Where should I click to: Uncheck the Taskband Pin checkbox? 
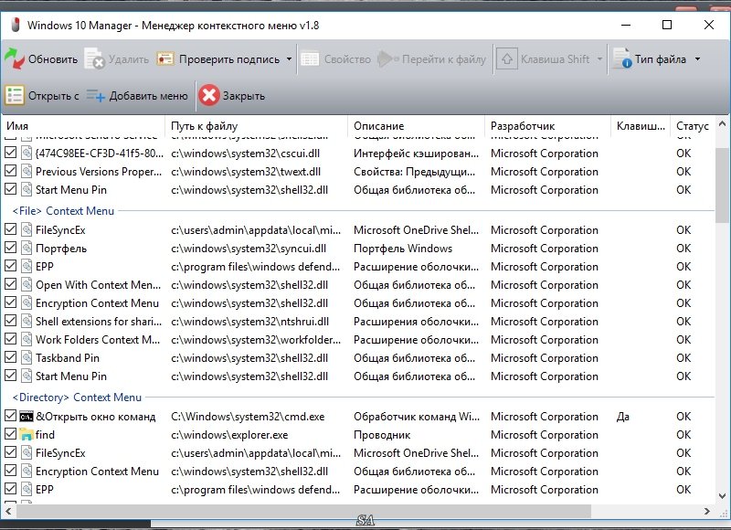click(x=10, y=357)
